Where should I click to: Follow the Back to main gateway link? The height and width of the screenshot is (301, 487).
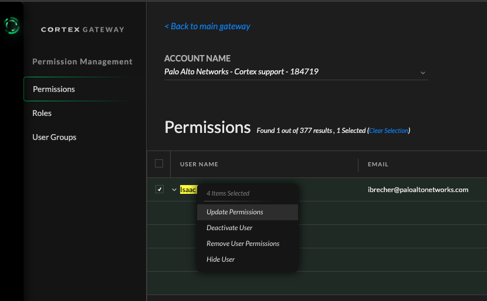tap(207, 26)
